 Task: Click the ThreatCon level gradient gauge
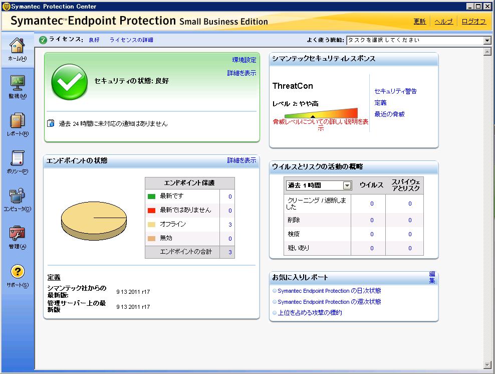click(x=321, y=113)
